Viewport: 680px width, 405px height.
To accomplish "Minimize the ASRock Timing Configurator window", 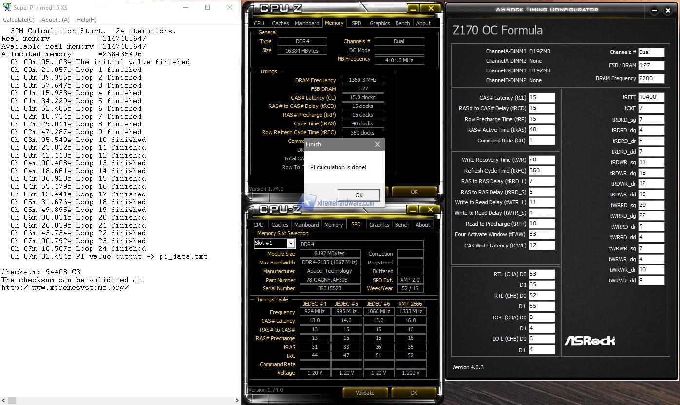I will pyautogui.click(x=654, y=10).
